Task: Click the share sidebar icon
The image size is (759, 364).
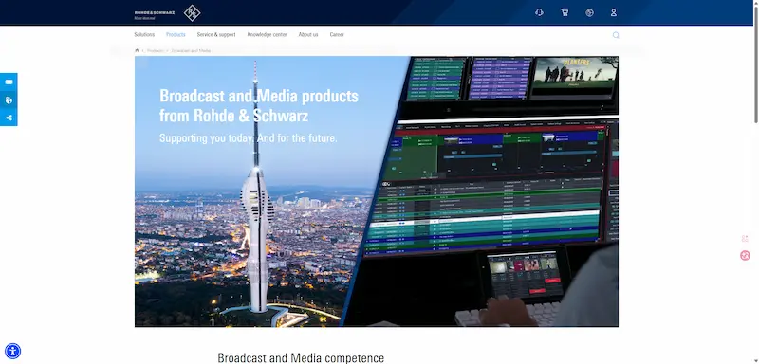Action: [x=9, y=118]
